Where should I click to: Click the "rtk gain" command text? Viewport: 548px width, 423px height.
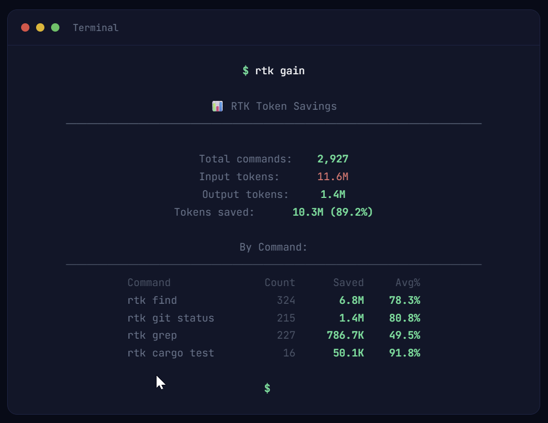click(279, 70)
